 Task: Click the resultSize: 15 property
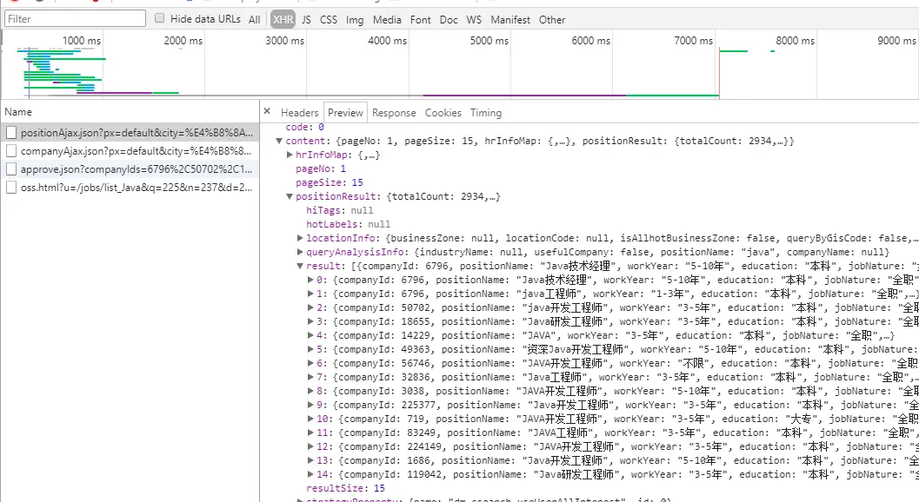tap(346, 488)
